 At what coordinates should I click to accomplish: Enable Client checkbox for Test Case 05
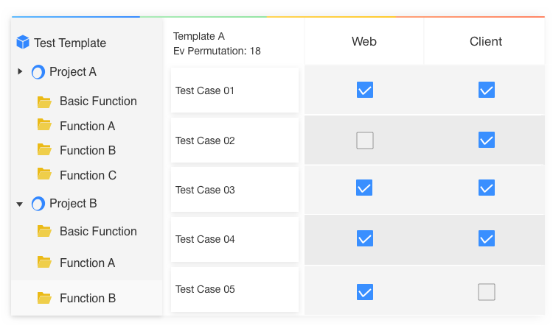coord(487,292)
